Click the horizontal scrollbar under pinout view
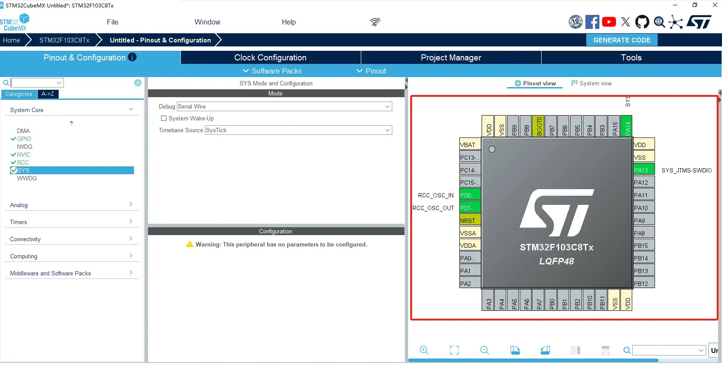This screenshot has height=366, width=722. 533,360
